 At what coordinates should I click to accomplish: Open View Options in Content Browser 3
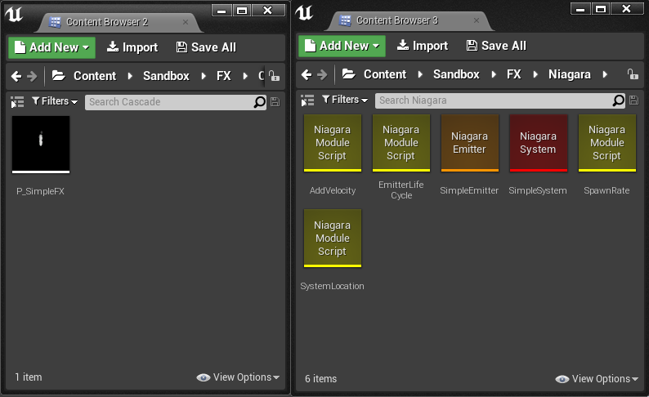(597, 379)
